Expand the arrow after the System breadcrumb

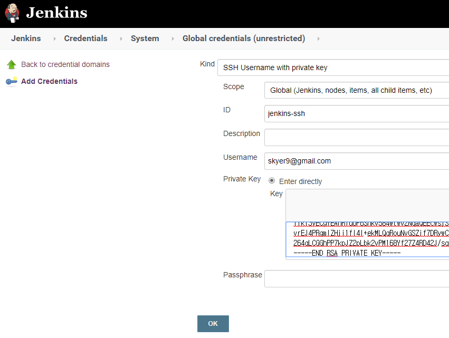click(173, 38)
